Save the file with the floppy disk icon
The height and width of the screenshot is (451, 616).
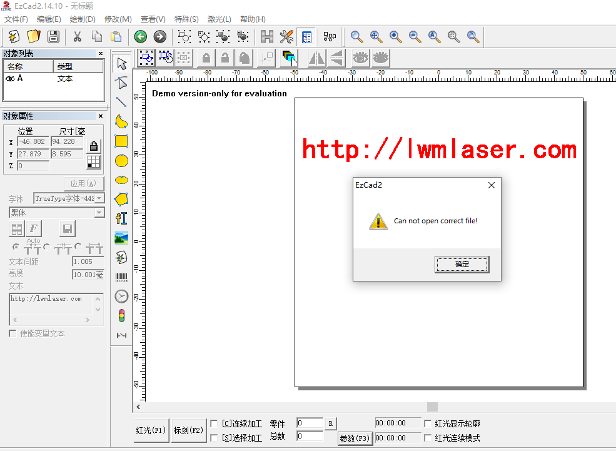[53, 37]
